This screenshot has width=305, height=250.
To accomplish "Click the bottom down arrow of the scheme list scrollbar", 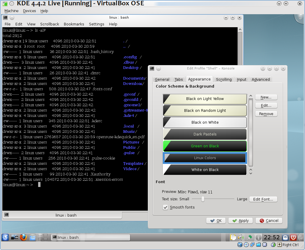I will click(x=251, y=173).
